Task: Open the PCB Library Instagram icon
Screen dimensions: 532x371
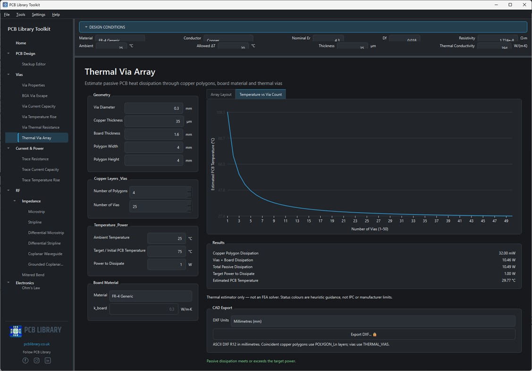Action: pos(37,361)
